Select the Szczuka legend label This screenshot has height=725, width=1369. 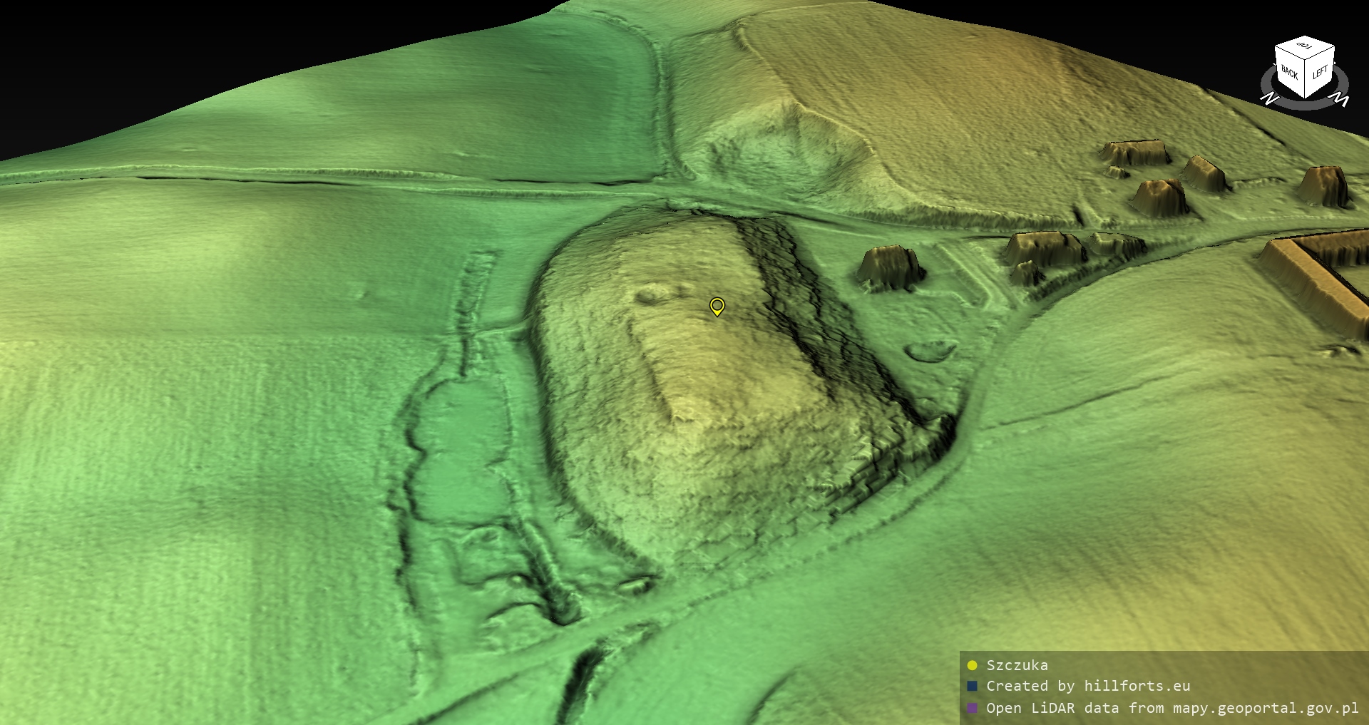(x=1017, y=665)
